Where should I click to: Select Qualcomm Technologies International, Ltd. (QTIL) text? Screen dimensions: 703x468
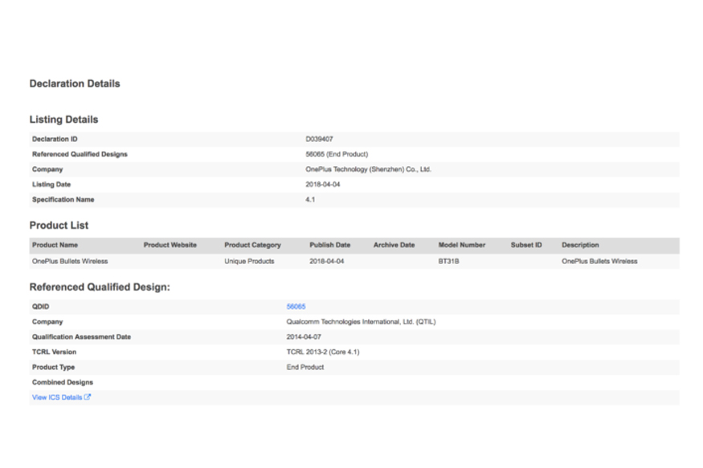[361, 322]
